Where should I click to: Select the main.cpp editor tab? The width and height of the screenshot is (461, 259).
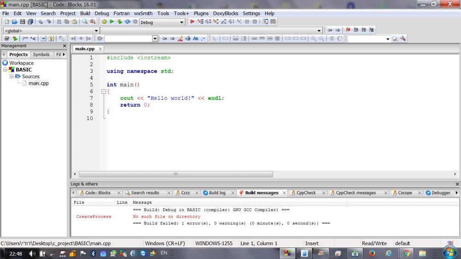85,49
